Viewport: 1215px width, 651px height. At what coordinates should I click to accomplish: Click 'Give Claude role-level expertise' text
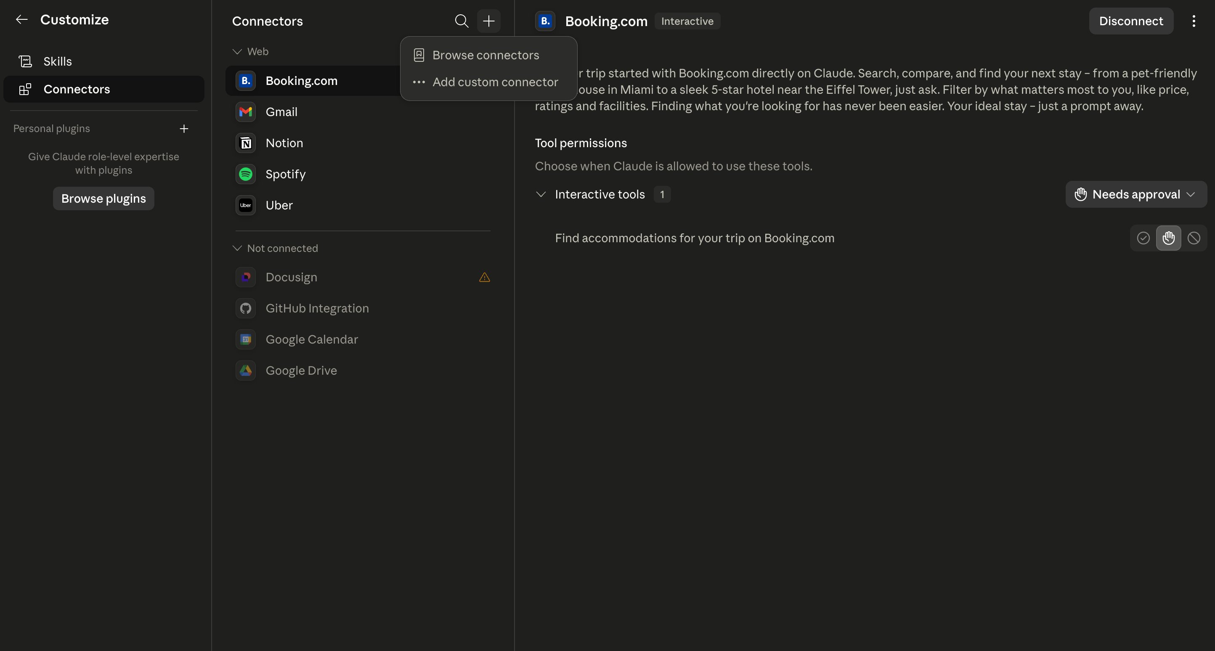pyautogui.click(x=104, y=163)
